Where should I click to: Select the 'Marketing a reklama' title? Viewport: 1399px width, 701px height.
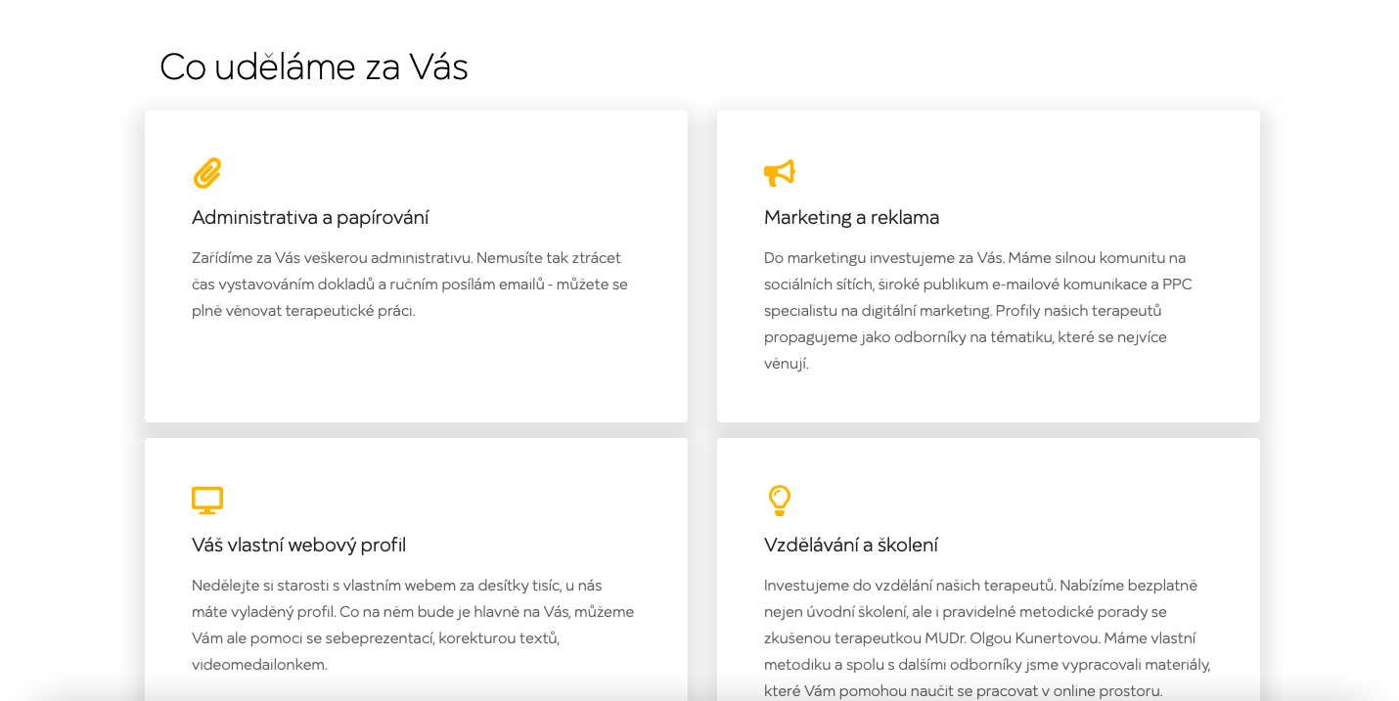(851, 217)
